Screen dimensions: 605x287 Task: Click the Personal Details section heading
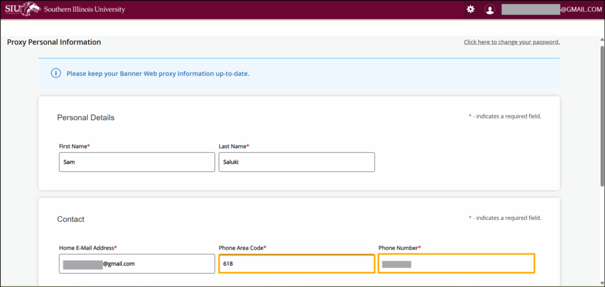[86, 118]
